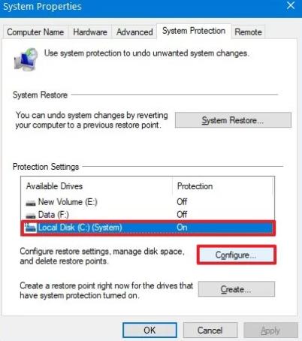Click the Available Drives column header
Image resolution: width=302 pixels, height=341 pixels.
pos(97,186)
